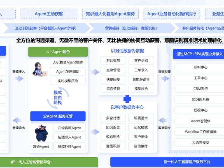Viewport: 224px width, 168px height.
Task: Click the 模式自由转换 label
Action: 58,98
